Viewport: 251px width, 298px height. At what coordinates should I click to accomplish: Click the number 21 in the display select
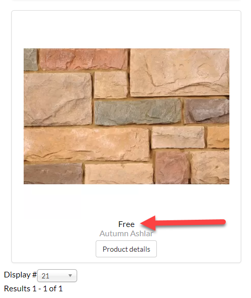(45, 276)
